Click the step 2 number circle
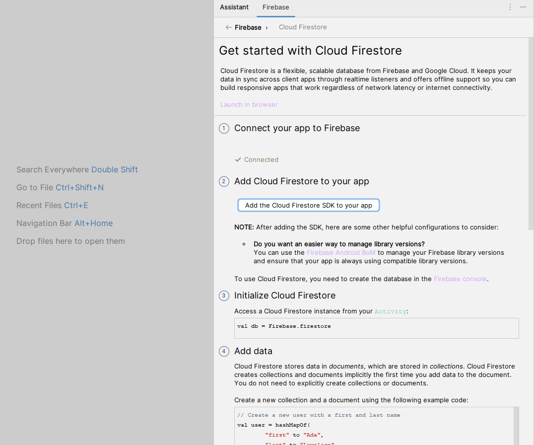Image resolution: width=534 pixels, height=445 pixels. (x=224, y=182)
